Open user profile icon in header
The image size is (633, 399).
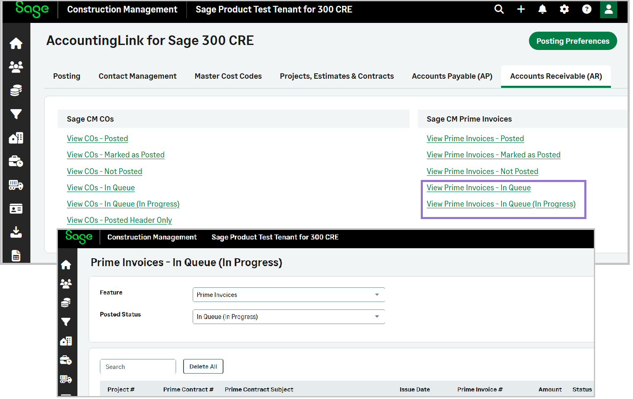(x=608, y=9)
